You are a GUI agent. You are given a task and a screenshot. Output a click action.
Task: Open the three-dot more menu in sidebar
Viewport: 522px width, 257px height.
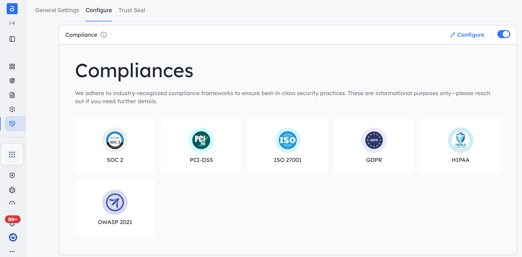coord(12,252)
